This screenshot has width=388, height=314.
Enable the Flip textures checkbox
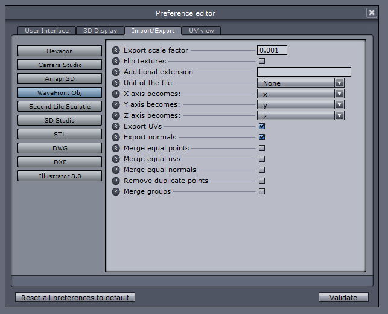coord(262,61)
